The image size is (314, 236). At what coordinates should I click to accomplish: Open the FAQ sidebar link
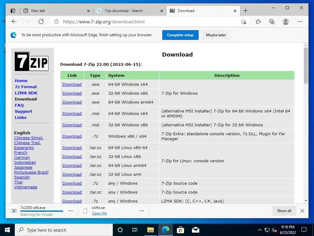point(19,105)
